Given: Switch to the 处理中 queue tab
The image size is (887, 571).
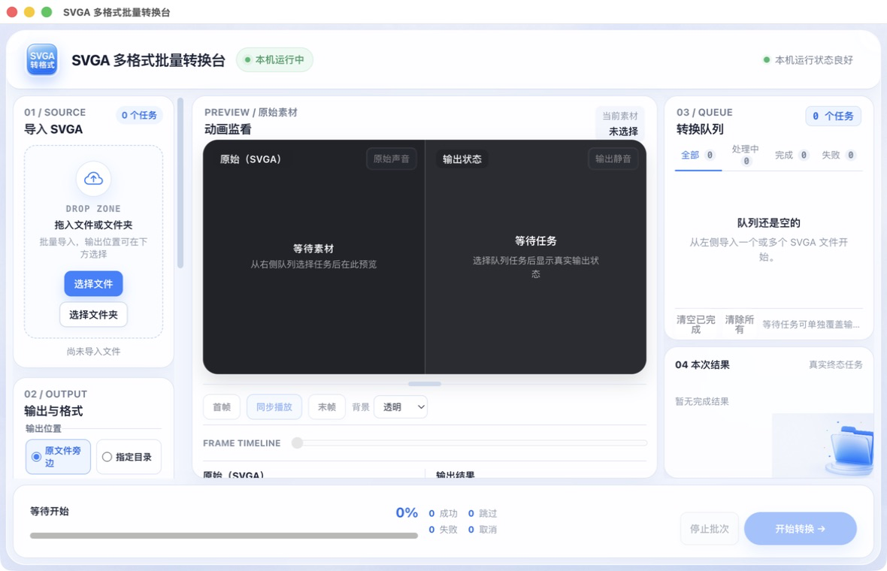Looking at the screenshot, I should pos(745,155).
